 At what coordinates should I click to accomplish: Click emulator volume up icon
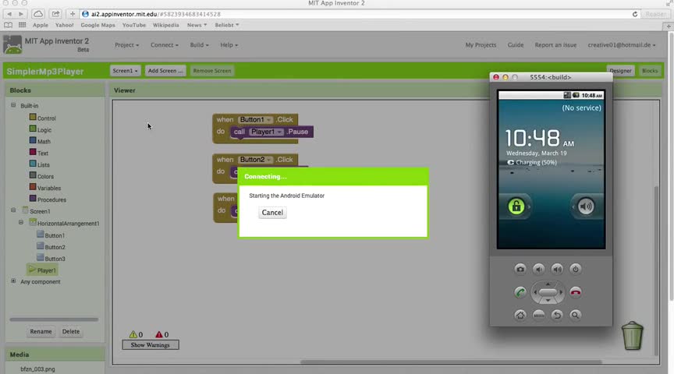(x=557, y=270)
